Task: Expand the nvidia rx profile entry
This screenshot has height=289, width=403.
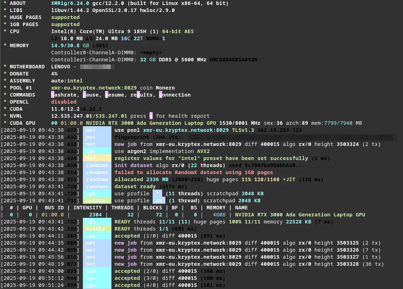Action: coord(159,200)
